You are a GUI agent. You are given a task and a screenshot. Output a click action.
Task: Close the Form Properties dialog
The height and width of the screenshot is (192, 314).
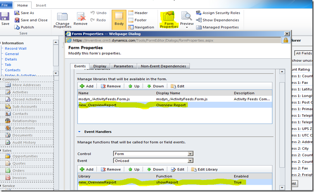click(x=287, y=34)
